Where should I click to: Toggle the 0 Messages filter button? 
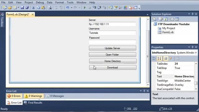[x=55, y=96]
